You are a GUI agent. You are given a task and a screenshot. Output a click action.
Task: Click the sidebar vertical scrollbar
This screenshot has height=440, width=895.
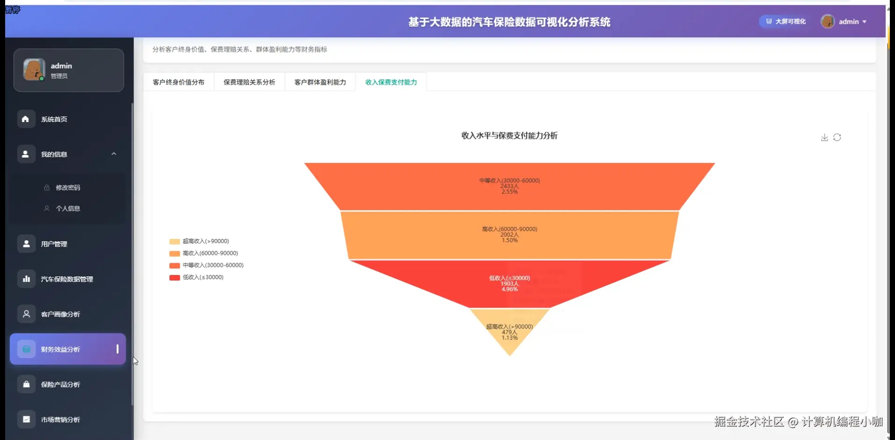pyautogui.click(x=132, y=254)
